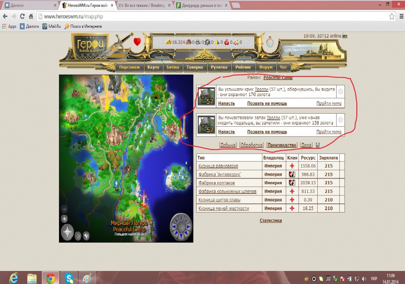Screen dimensions: 405x284
Task: Click Позвать на помощь for 170 gold trolls
Action: (267, 103)
